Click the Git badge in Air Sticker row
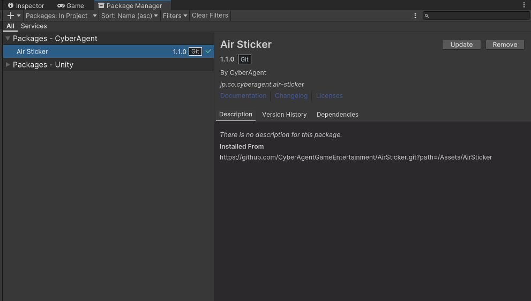This screenshot has width=531, height=301. tap(195, 51)
